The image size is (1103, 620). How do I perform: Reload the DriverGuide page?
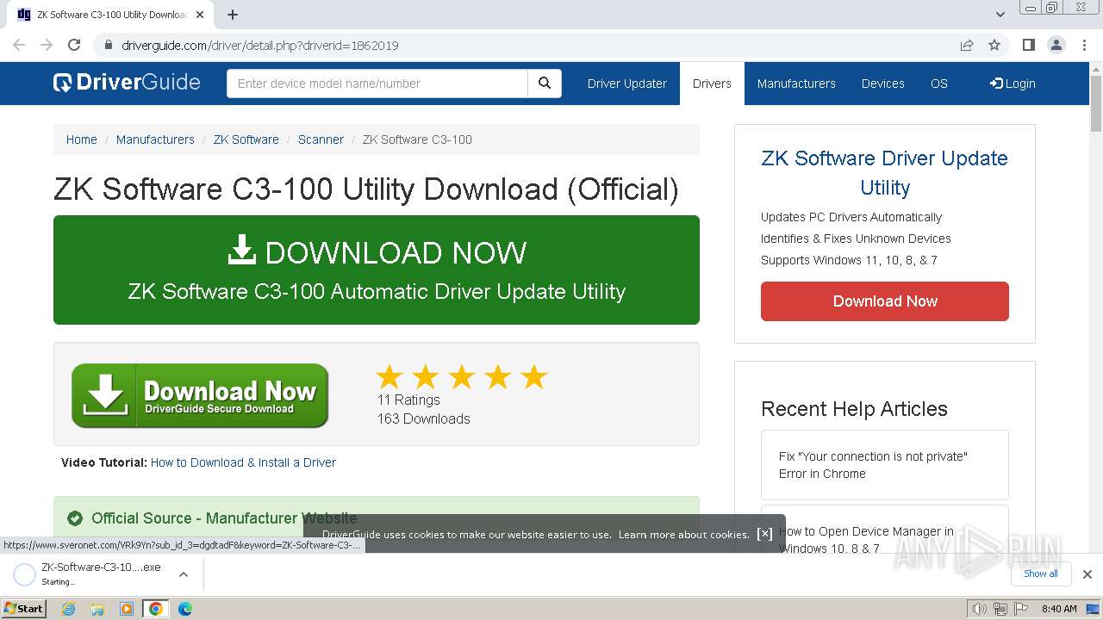point(74,45)
